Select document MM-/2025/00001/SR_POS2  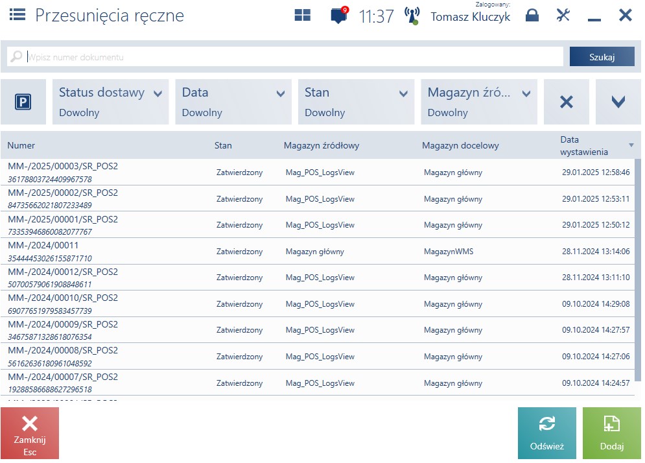point(318,225)
